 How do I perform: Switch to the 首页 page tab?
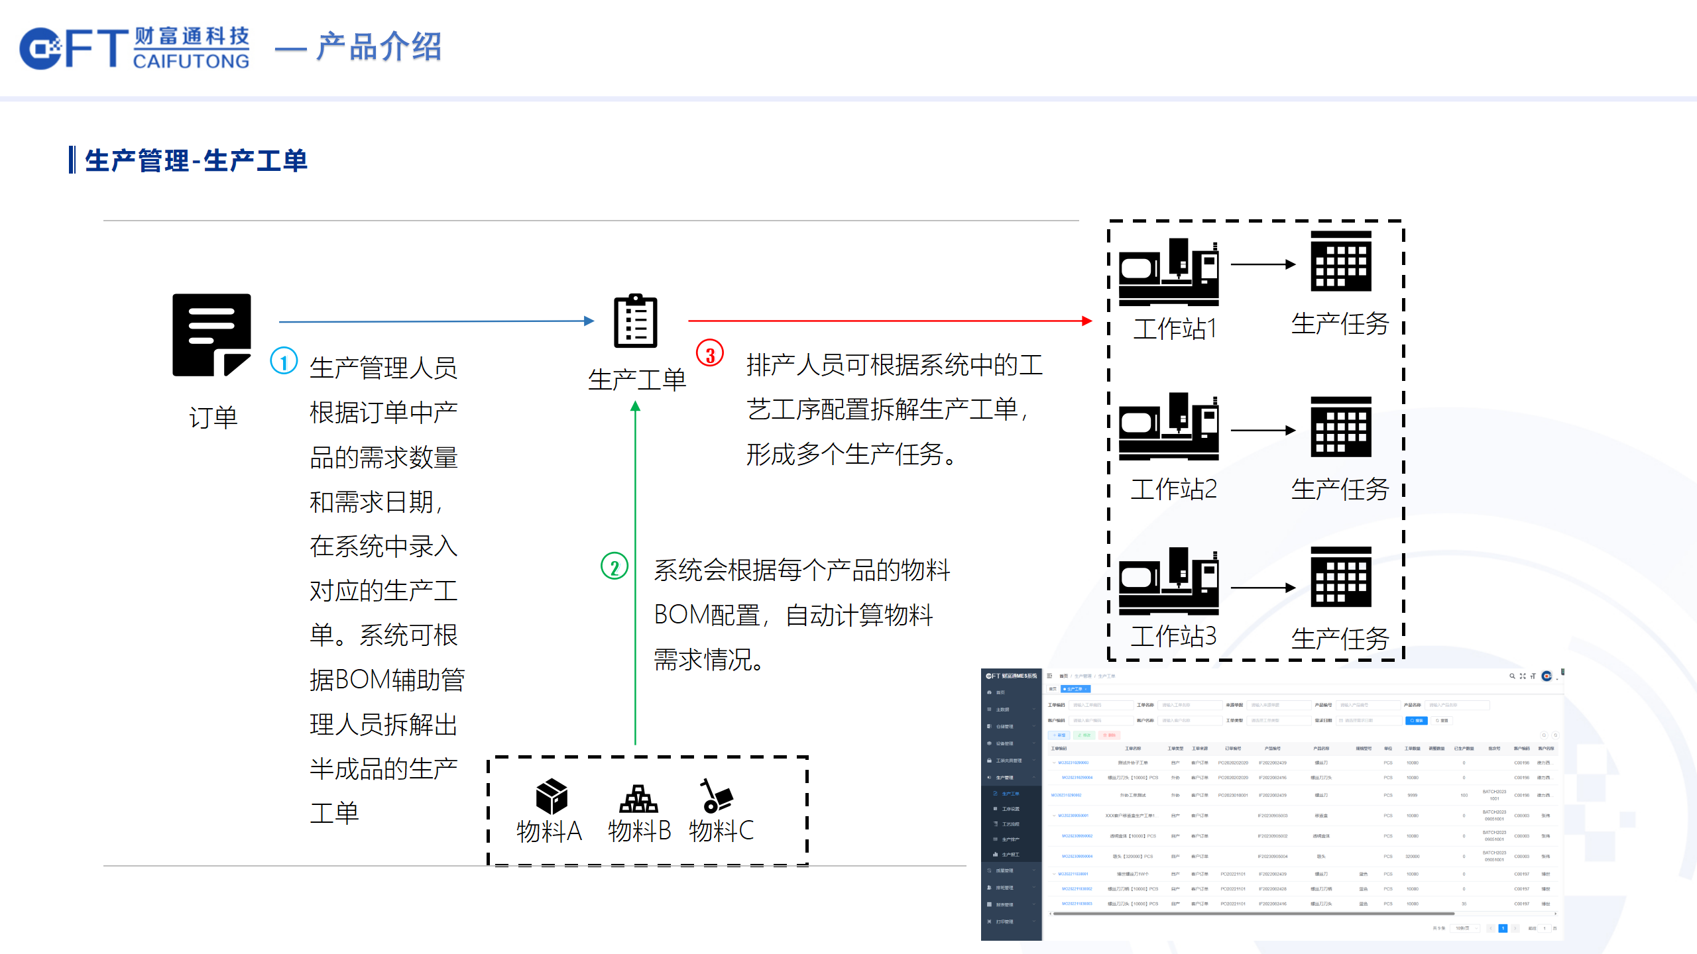(1053, 689)
